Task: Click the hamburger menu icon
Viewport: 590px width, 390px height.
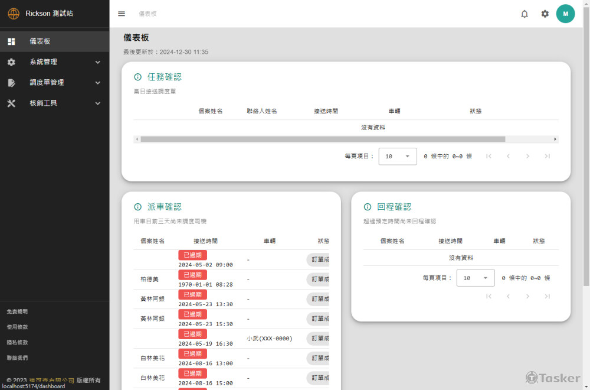Action: point(122,14)
